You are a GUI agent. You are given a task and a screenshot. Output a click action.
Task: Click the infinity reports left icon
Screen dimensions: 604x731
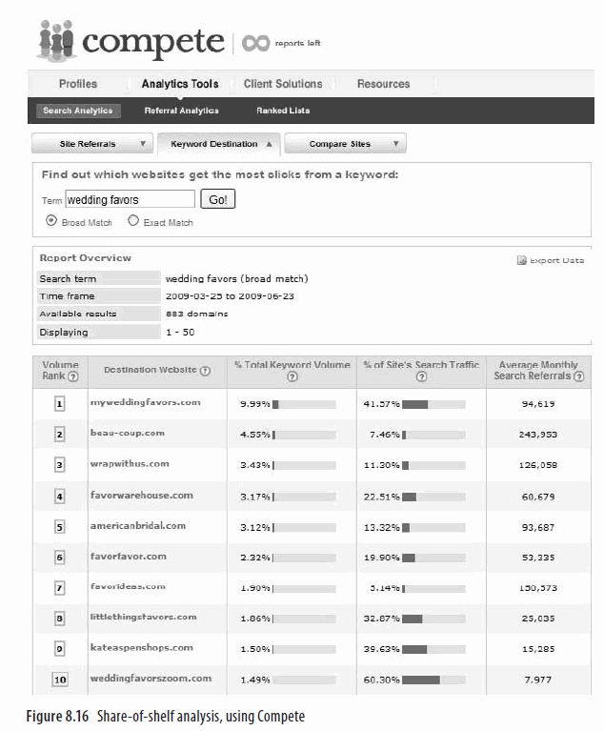point(255,43)
